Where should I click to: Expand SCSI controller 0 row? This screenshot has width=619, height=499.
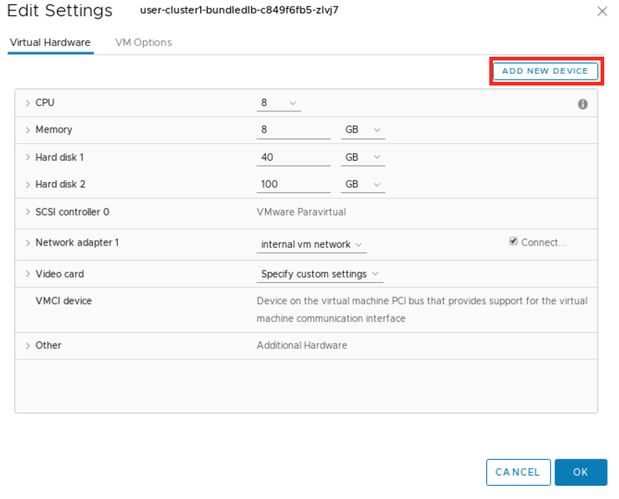click(28, 212)
